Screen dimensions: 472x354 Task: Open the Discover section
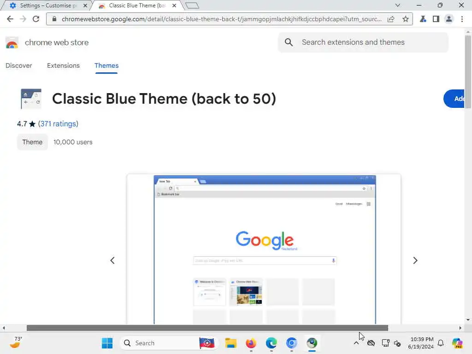click(x=18, y=65)
